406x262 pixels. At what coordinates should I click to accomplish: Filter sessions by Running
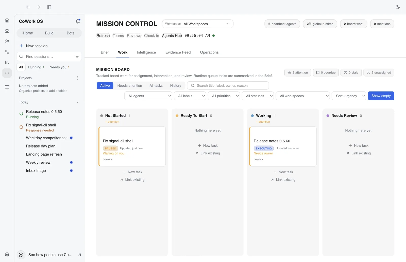pyautogui.click(x=36, y=67)
